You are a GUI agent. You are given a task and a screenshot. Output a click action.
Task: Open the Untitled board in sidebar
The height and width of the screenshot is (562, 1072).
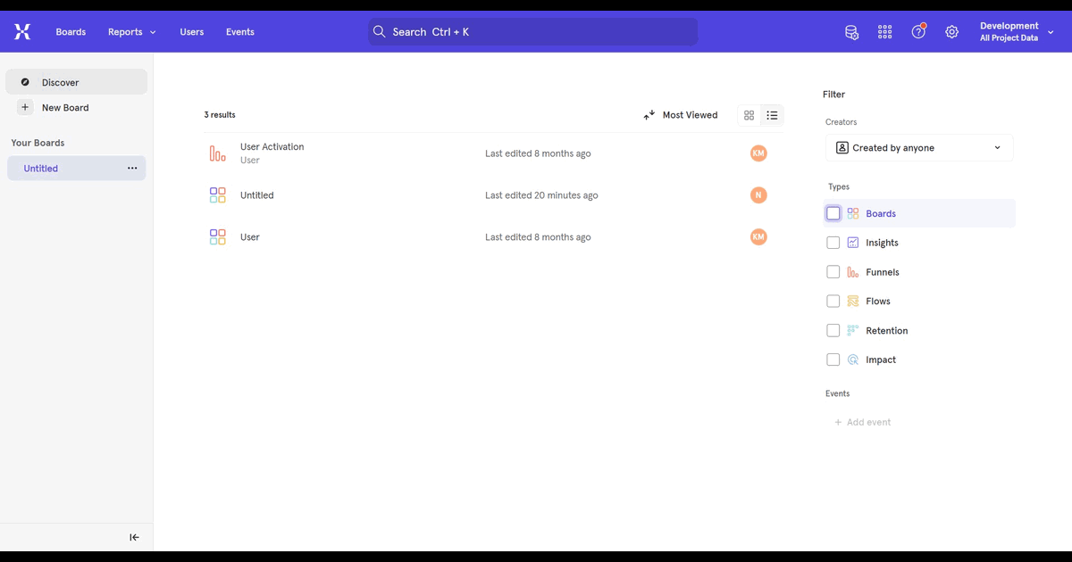[76, 169]
